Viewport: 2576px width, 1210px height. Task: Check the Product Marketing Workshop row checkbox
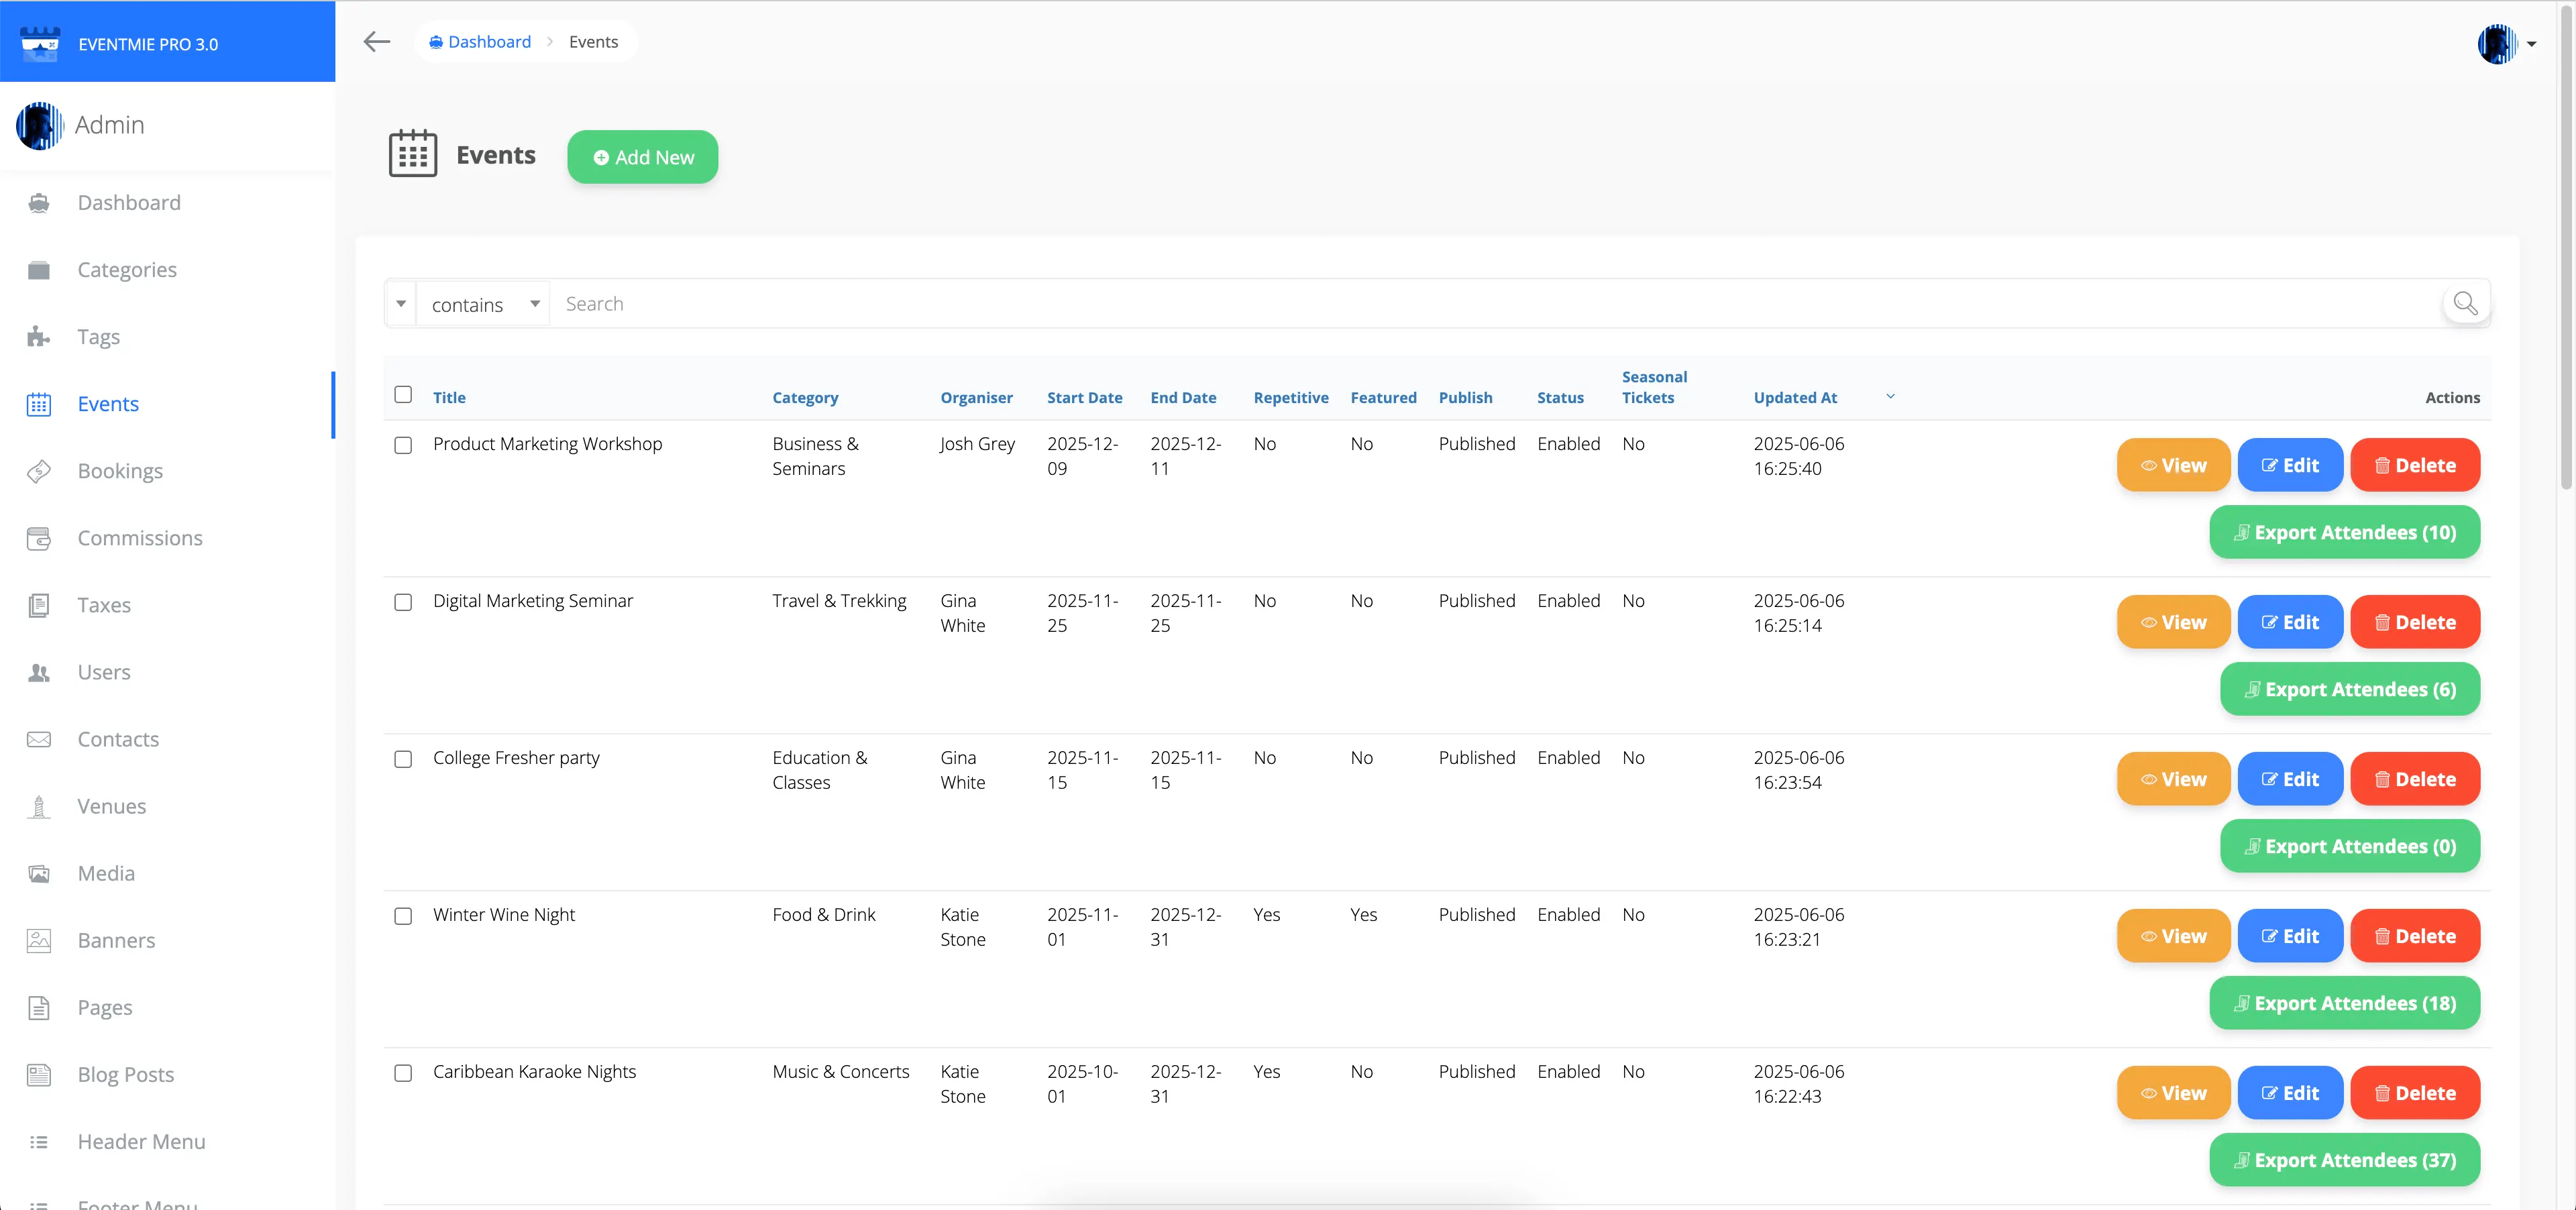click(403, 445)
